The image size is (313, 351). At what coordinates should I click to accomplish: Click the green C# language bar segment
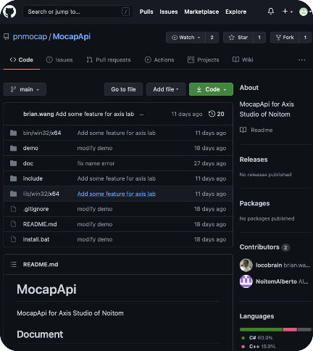coord(261,329)
